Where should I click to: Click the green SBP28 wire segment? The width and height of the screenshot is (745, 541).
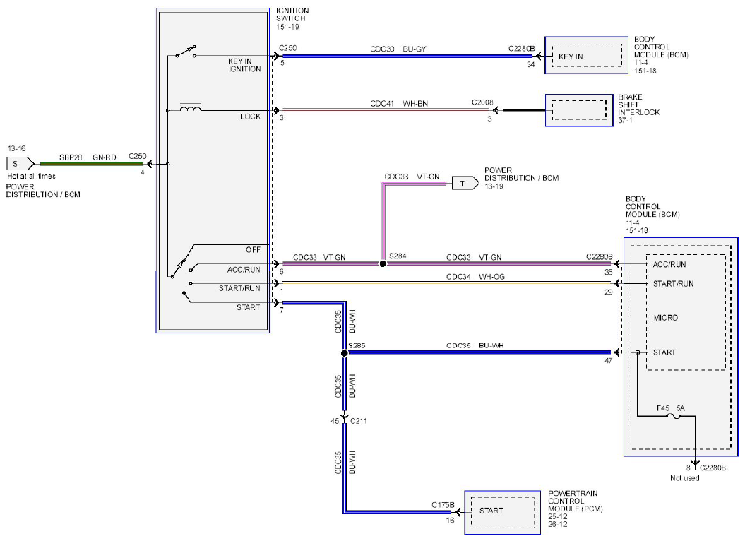coord(91,164)
